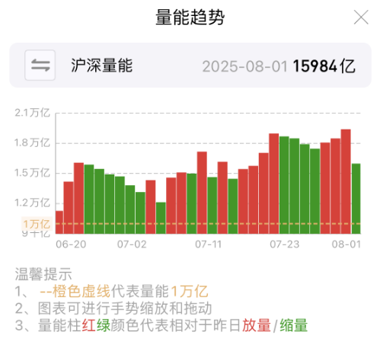Click the shortest green bar after 07-02
Viewport: 380px width, 345px height.
pyautogui.click(x=161, y=218)
